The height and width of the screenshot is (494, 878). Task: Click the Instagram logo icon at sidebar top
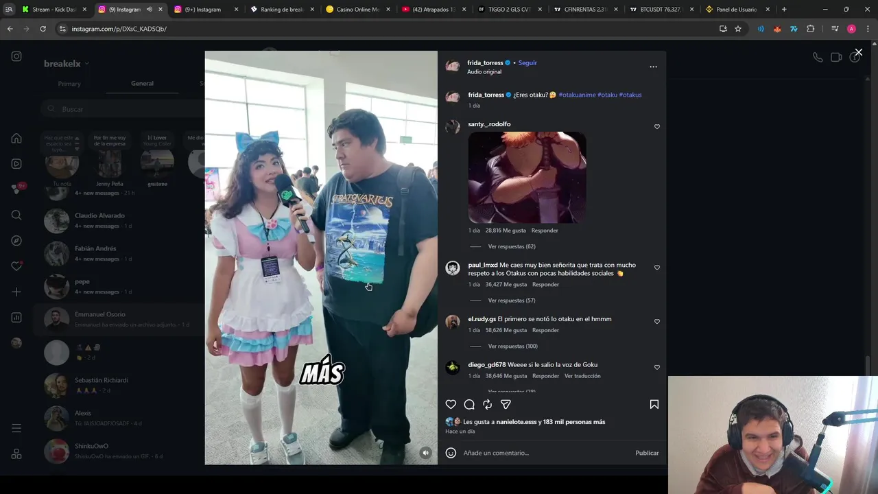[x=16, y=56]
